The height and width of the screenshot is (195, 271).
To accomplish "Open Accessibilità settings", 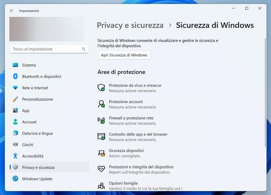I will 49,156.
